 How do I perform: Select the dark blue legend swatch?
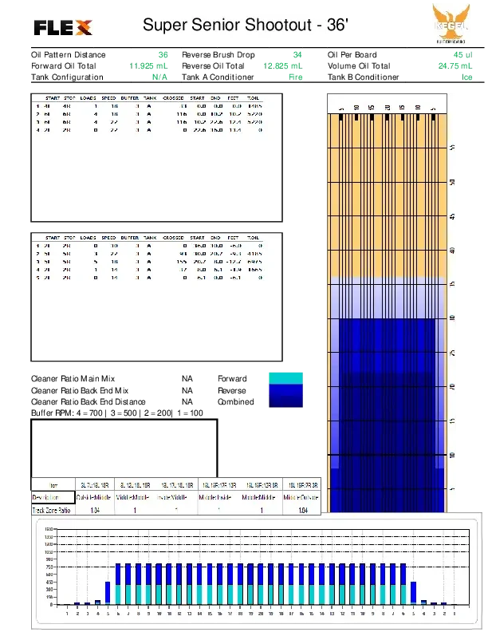(286, 396)
